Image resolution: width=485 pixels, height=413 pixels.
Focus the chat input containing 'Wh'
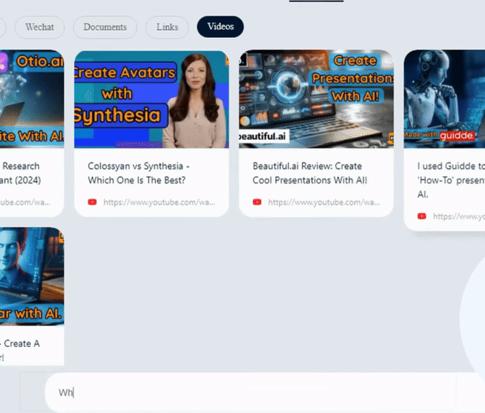click(x=266, y=392)
